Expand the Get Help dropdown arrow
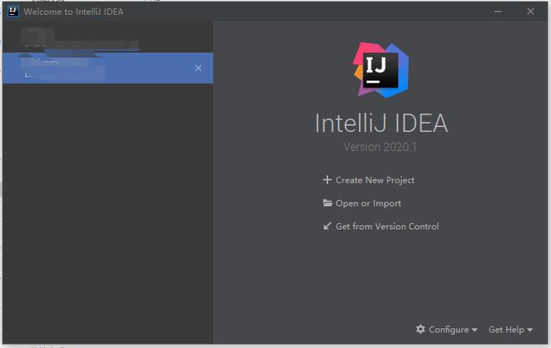Viewport: 551px width, 348px height. (x=530, y=330)
